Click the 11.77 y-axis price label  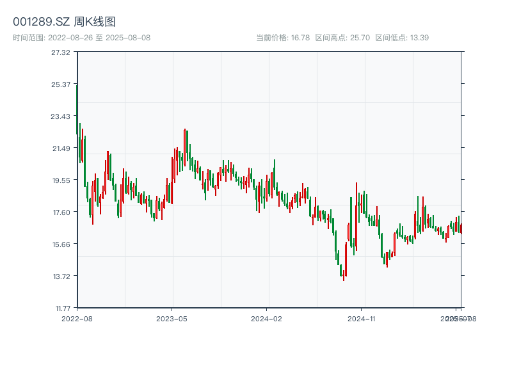[60, 308]
